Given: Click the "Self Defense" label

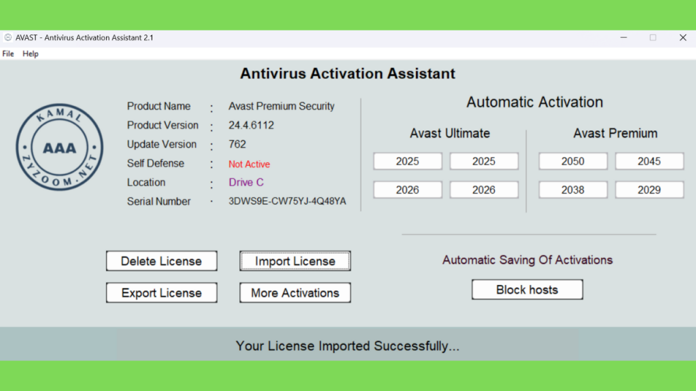Looking at the screenshot, I should 156,164.
